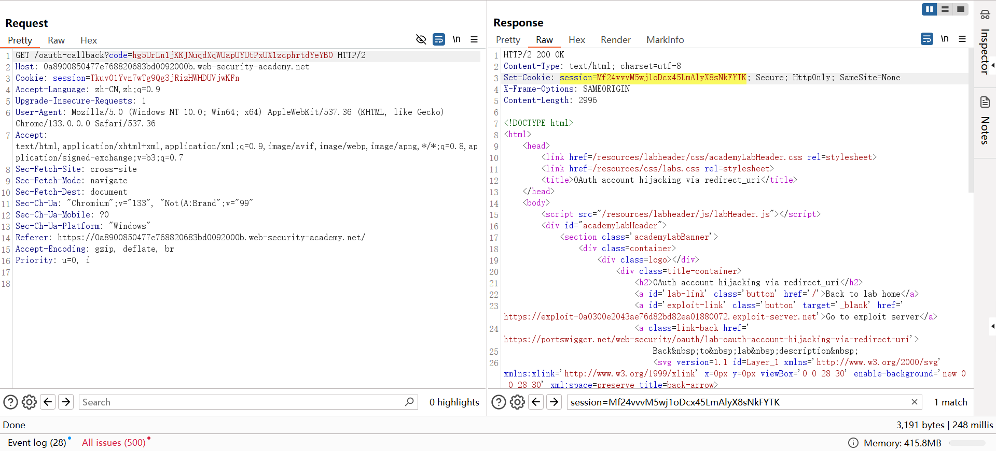Go to previous match in Request search

point(48,402)
